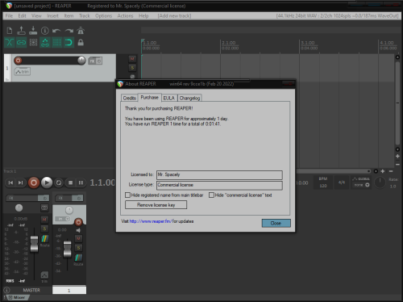Open the Insert menu
The width and height of the screenshot is (403, 302).
tap(52, 16)
